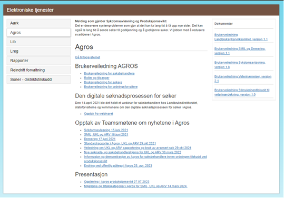Open Sykdomsavløsning 15.juni 2021 recording
Image resolution: width=284 pixels, height=198 pixels.
[106, 130]
